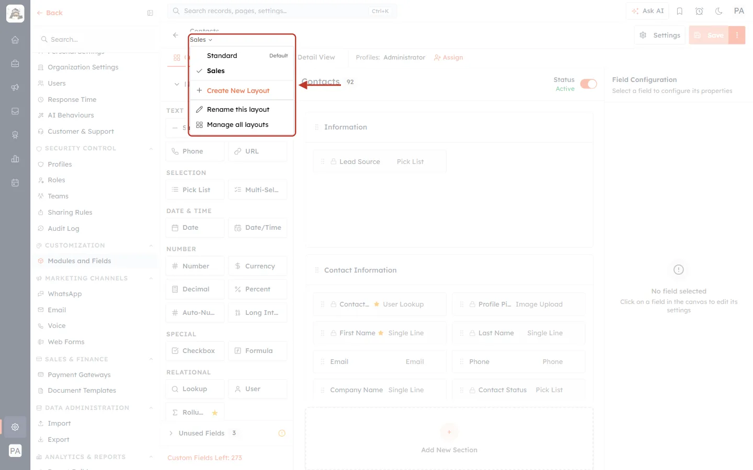This screenshot has width=753, height=470.
Task: Select the Lead Source field on canvas
Action: (380, 162)
